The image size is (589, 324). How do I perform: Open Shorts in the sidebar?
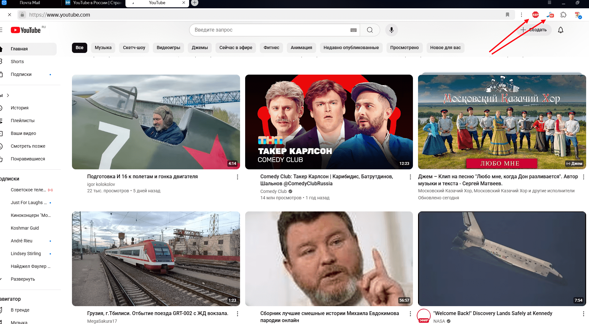click(17, 62)
